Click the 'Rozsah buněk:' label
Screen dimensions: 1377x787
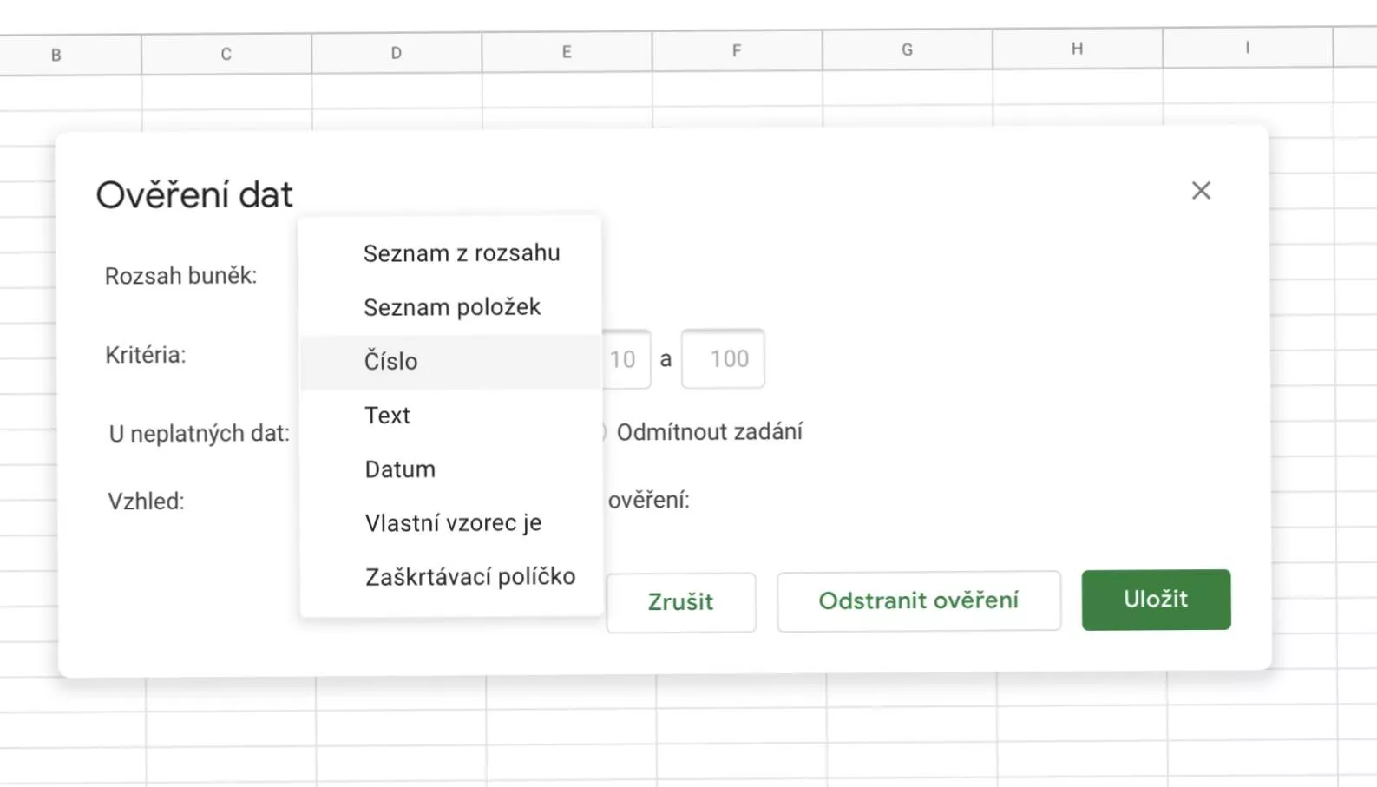tap(180, 276)
